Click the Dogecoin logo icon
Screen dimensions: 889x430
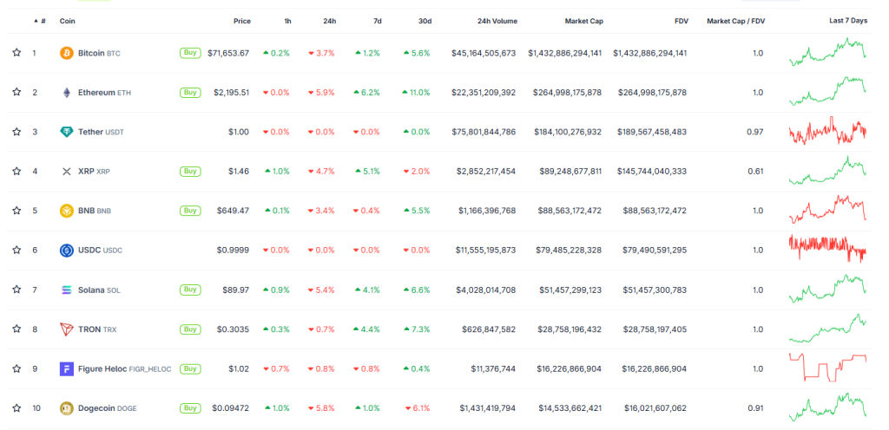click(66, 408)
